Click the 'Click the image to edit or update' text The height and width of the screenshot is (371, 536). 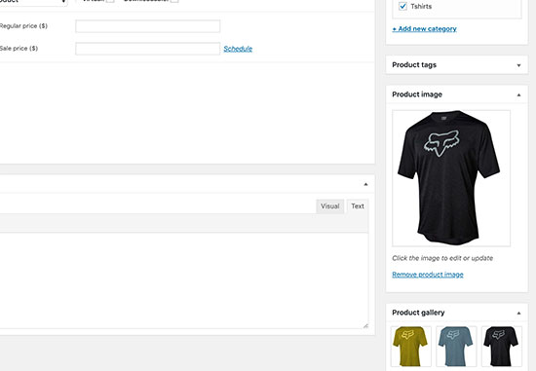(442, 258)
